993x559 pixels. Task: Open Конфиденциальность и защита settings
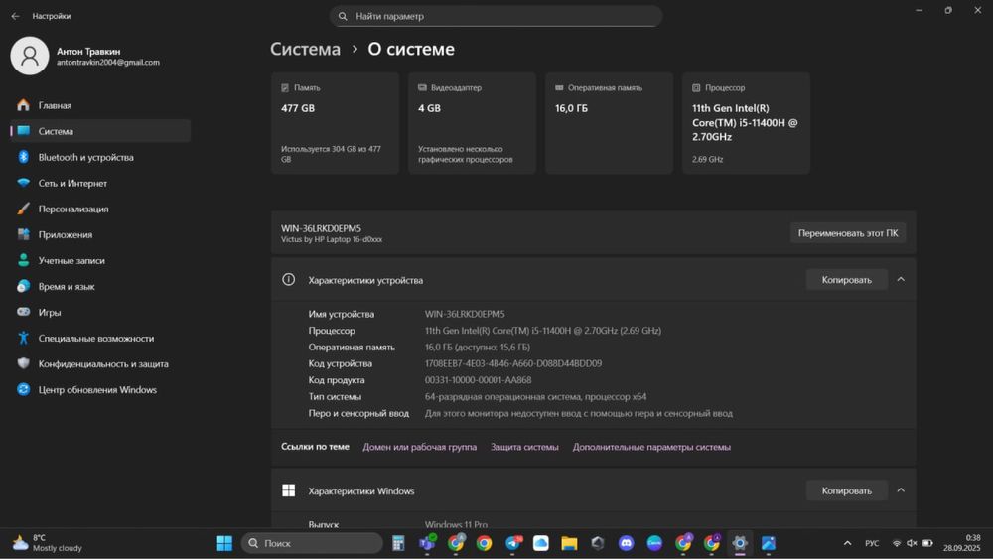click(100, 364)
